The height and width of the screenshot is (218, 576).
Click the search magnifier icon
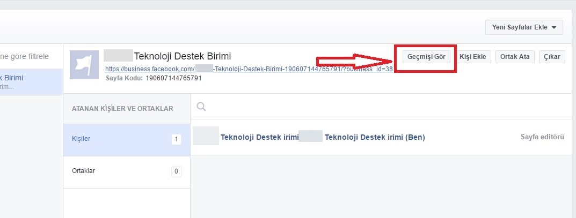(201, 107)
